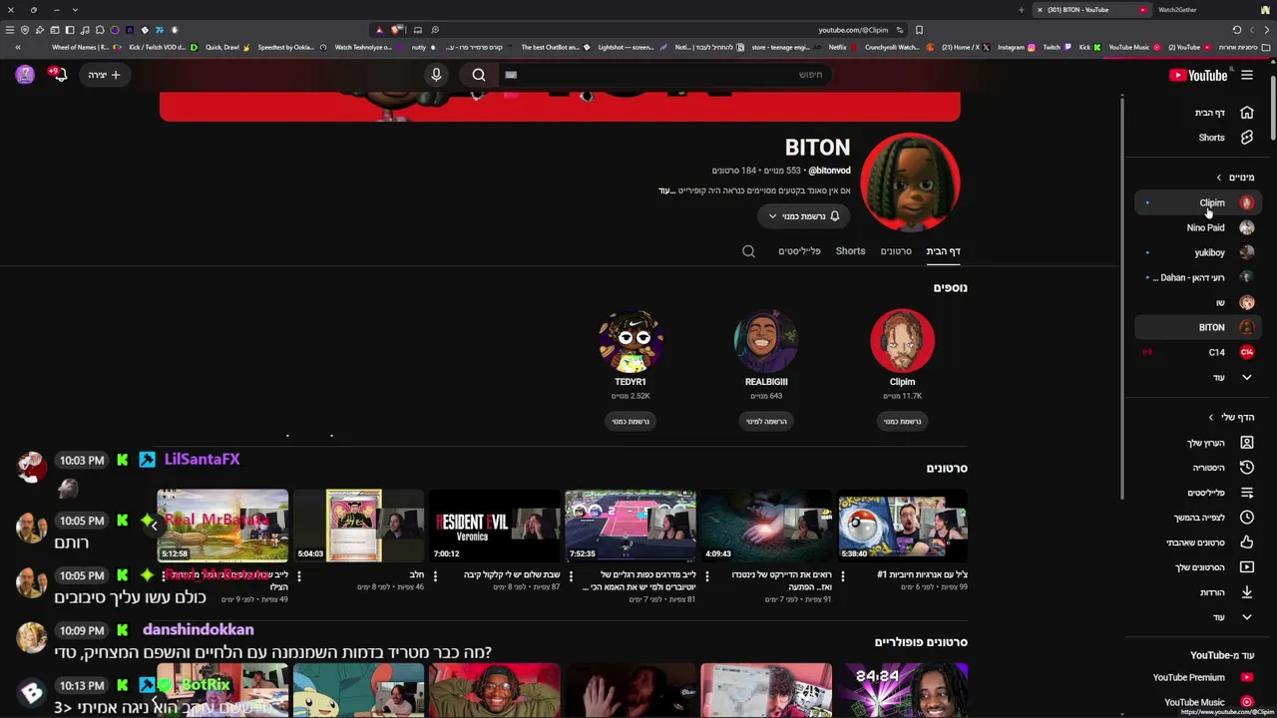Viewport: 1277px width, 718px height.
Task: Open the YouTube guide hamburger menu
Action: point(1247,75)
